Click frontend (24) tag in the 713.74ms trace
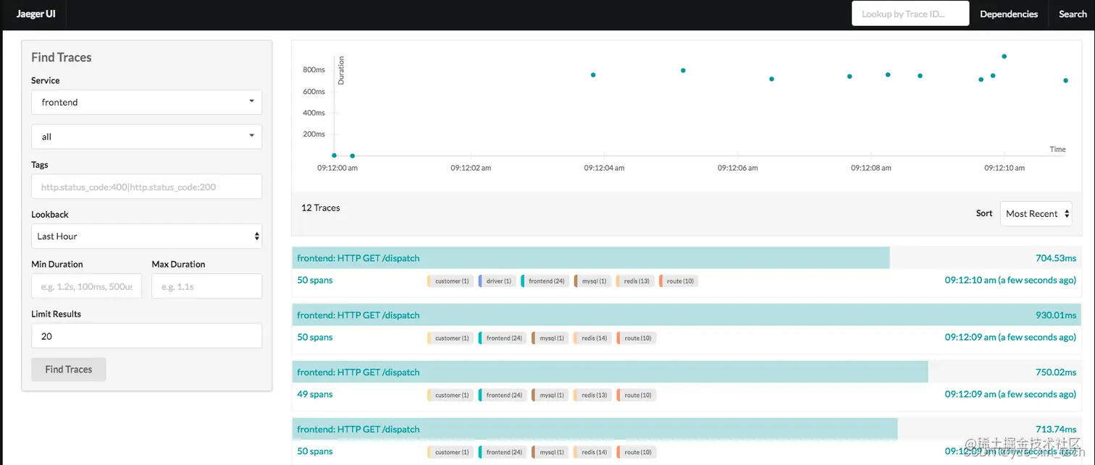This screenshot has height=465, width=1095. click(501, 452)
